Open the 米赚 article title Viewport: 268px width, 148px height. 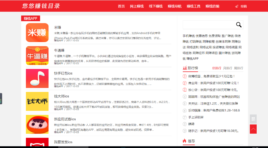coord(57,27)
